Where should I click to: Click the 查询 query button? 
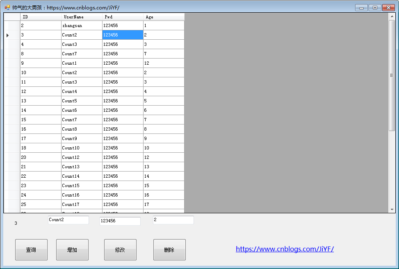(x=31, y=250)
